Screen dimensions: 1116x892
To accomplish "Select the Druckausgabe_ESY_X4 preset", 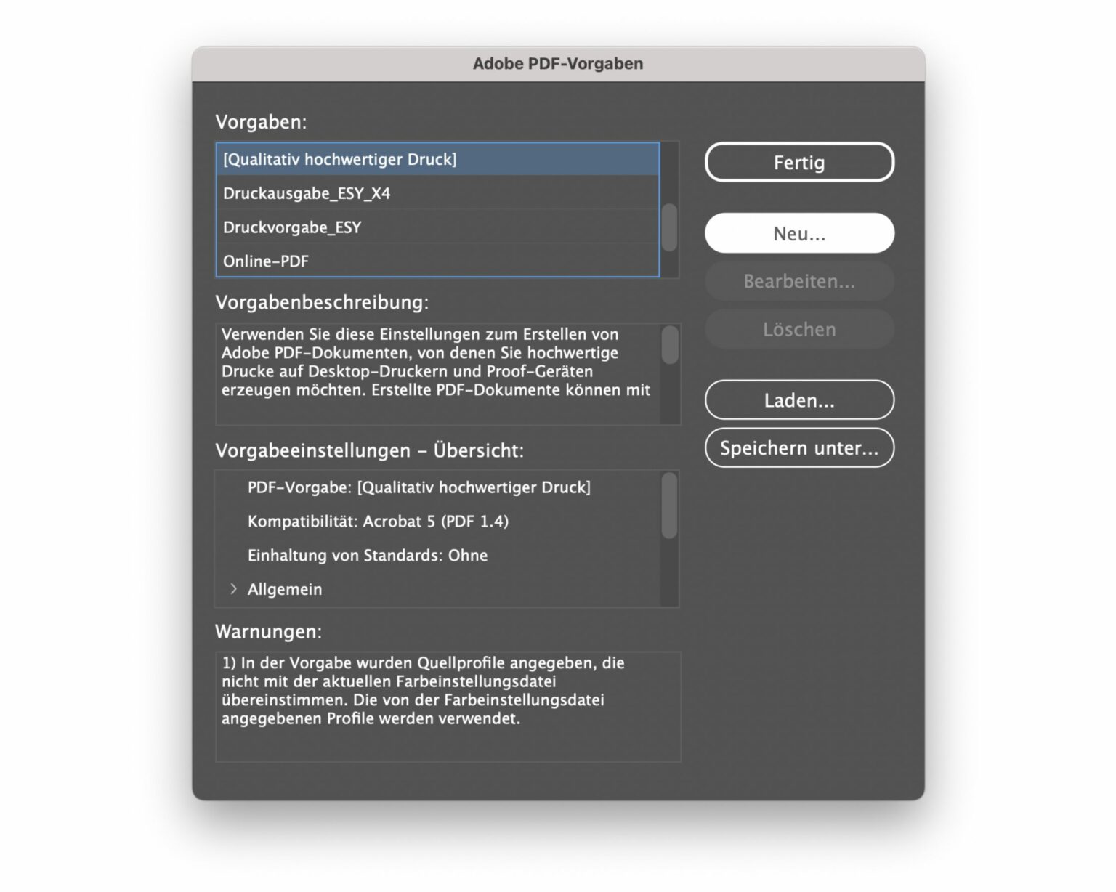I will [x=437, y=193].
